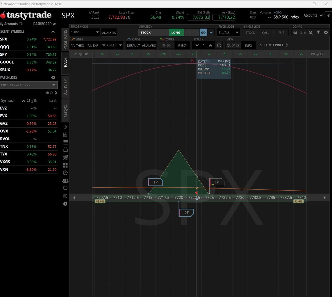The width and height of the screenshot is (332, 297).
Task: Select VXN in the watchlist
Action: point(28,169)
